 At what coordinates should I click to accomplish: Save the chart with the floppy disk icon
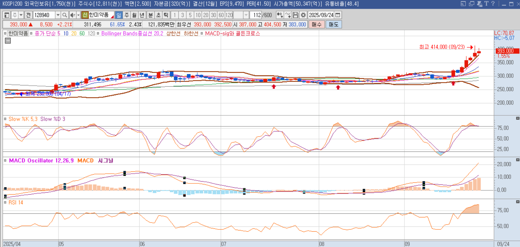tap(296, 15)
